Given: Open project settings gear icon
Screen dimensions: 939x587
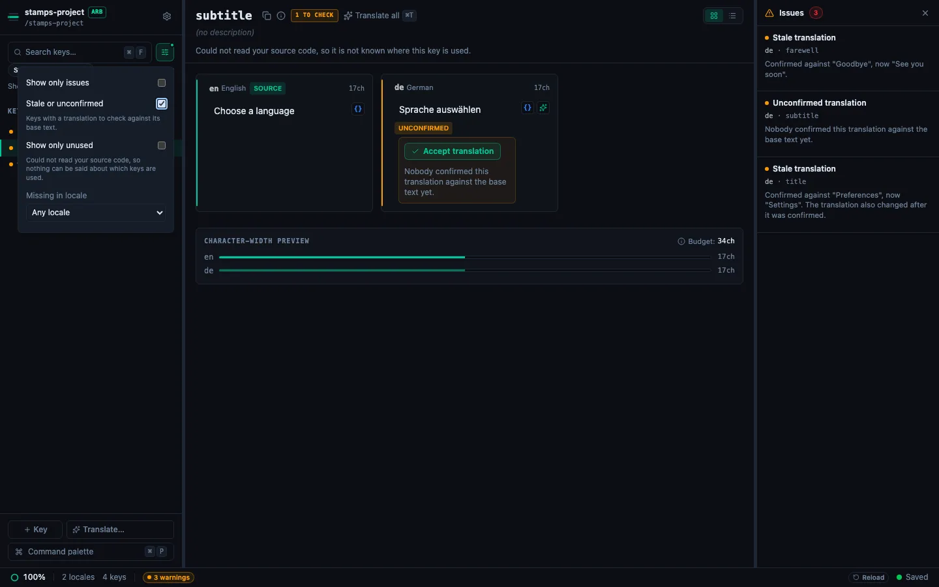Looking at the screenshot, I should tap(167, 16).
